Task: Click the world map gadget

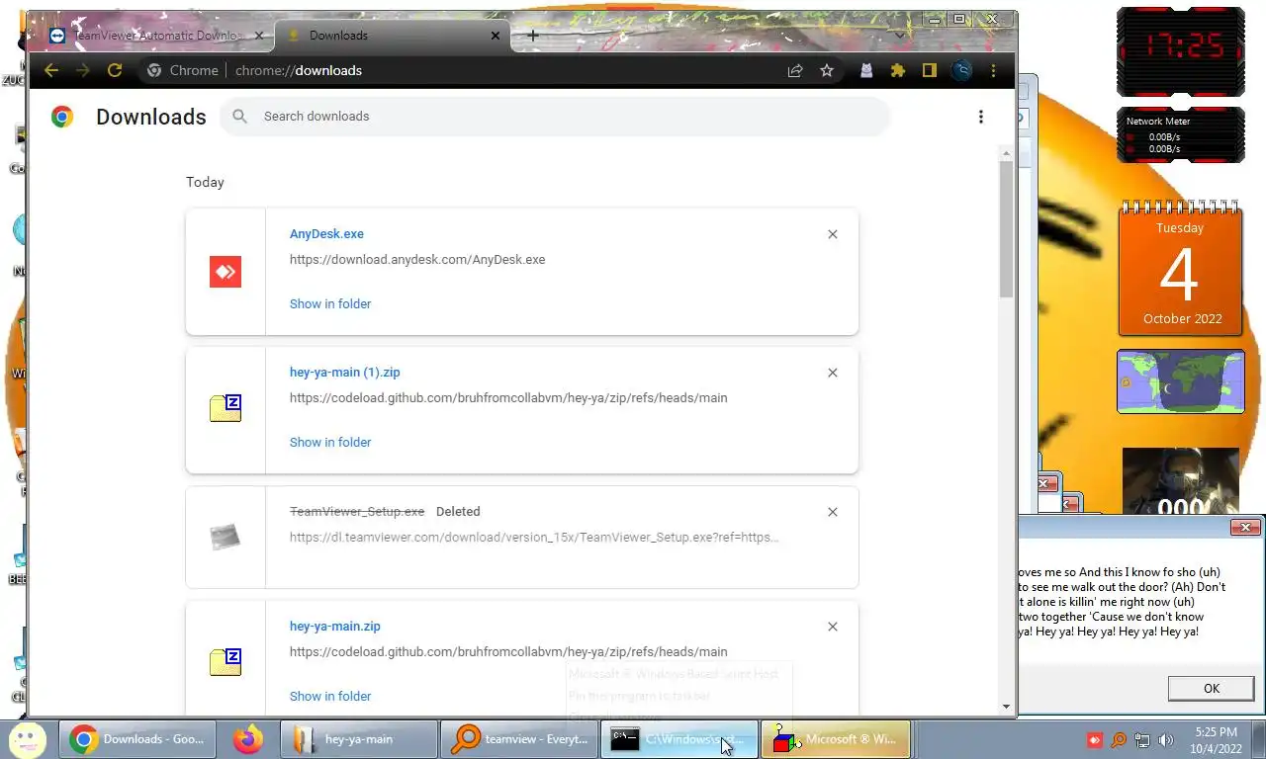Action: [x=1180, y=381]
